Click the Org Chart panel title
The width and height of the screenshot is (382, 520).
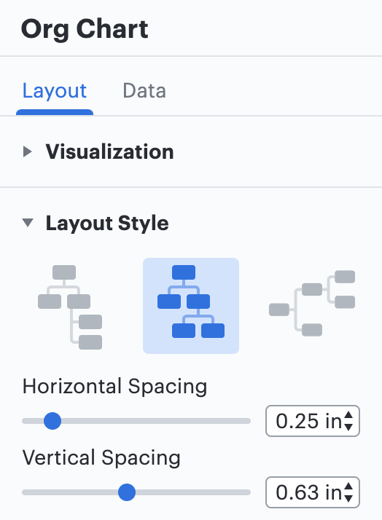click(85, 30)
